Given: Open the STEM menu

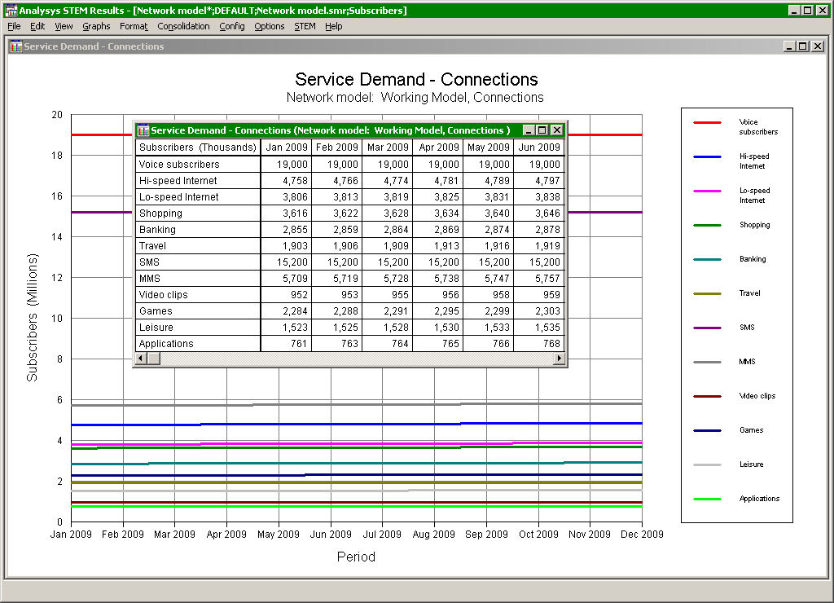Looking at the screenshot, I should tap(305, 26).
